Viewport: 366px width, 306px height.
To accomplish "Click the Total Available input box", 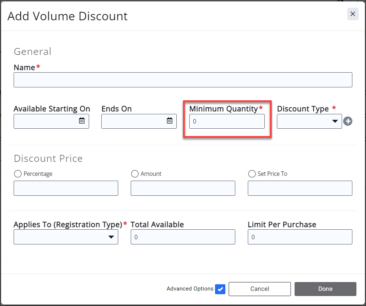I will (183, 237).
